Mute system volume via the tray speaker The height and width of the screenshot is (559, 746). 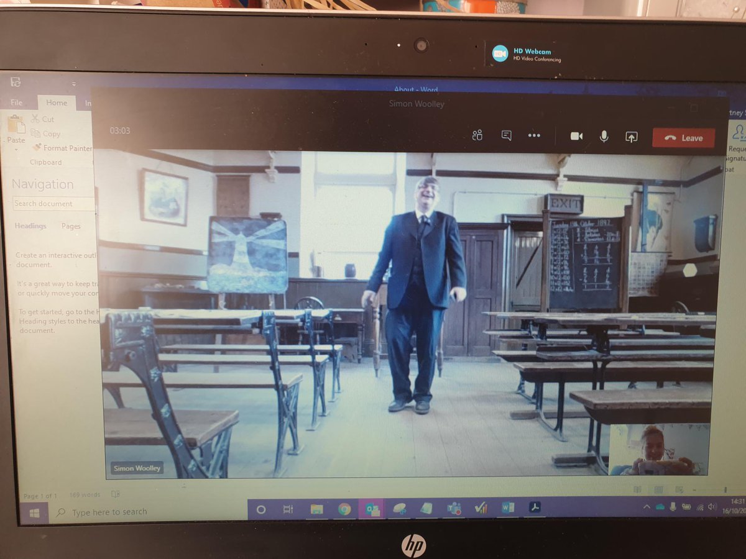click(x=711, y=507)
